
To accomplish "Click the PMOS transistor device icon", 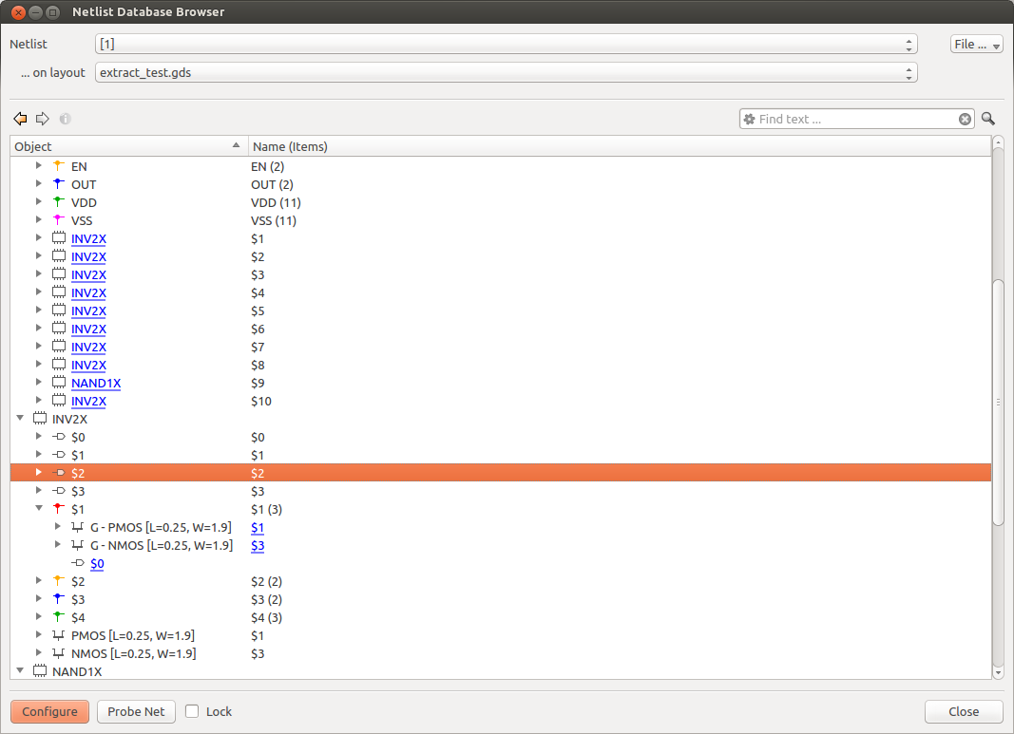I will tap(58, 635).
